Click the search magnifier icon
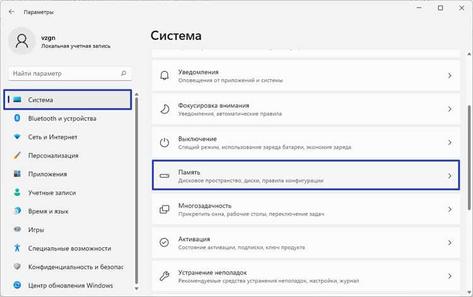Viewport: 473px width, 297px height. 124,73
